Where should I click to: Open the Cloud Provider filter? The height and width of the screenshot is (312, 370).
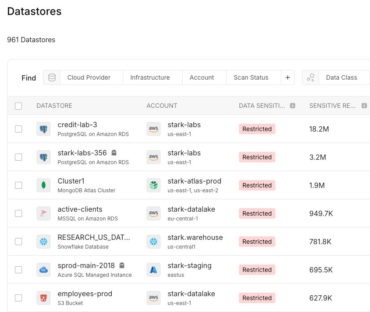pyautogui.click(x=92, y=77)
